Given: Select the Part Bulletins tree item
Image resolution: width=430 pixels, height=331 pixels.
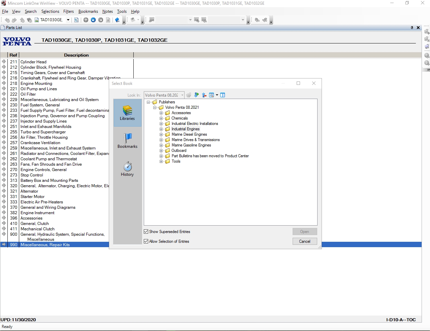Looking at the screenshot, I should pos(210,156).
